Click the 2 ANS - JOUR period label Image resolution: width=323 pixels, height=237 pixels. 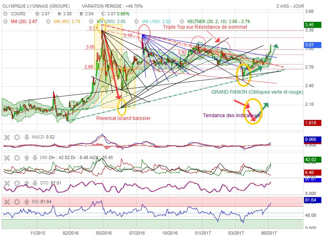click(290, 6)
